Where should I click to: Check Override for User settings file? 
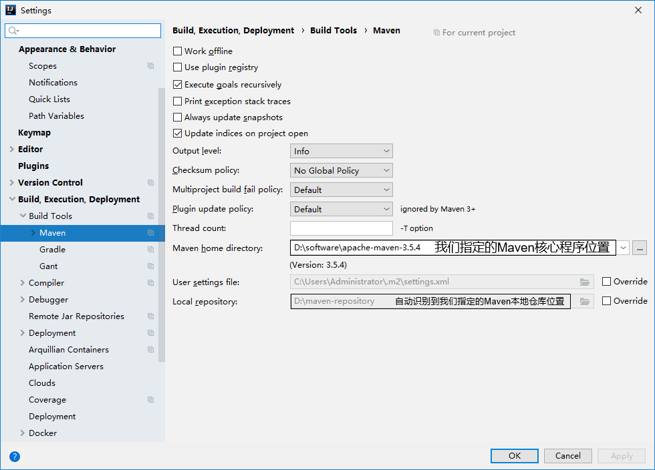(607, 281)
